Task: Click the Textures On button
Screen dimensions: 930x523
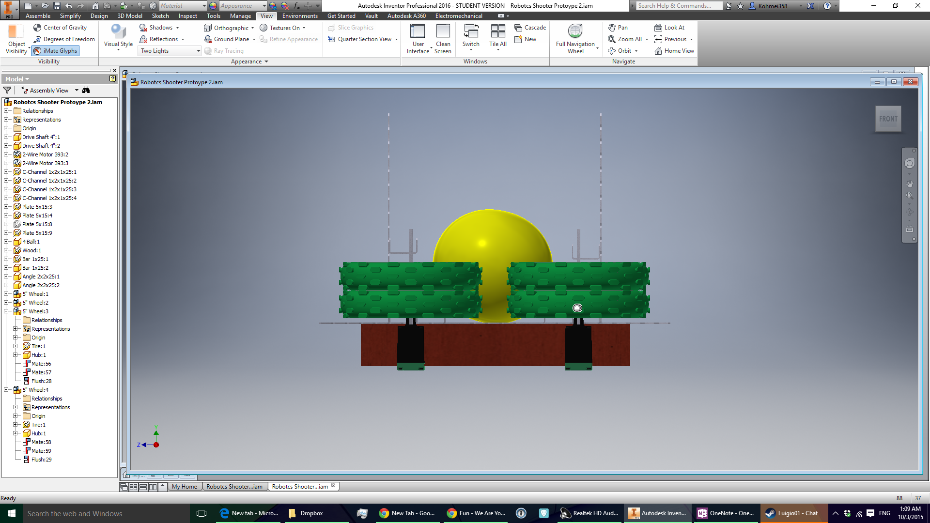Action: tap(280, 28)
